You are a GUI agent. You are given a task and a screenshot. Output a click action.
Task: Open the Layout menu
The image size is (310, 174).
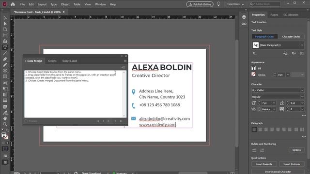[42, 4]
